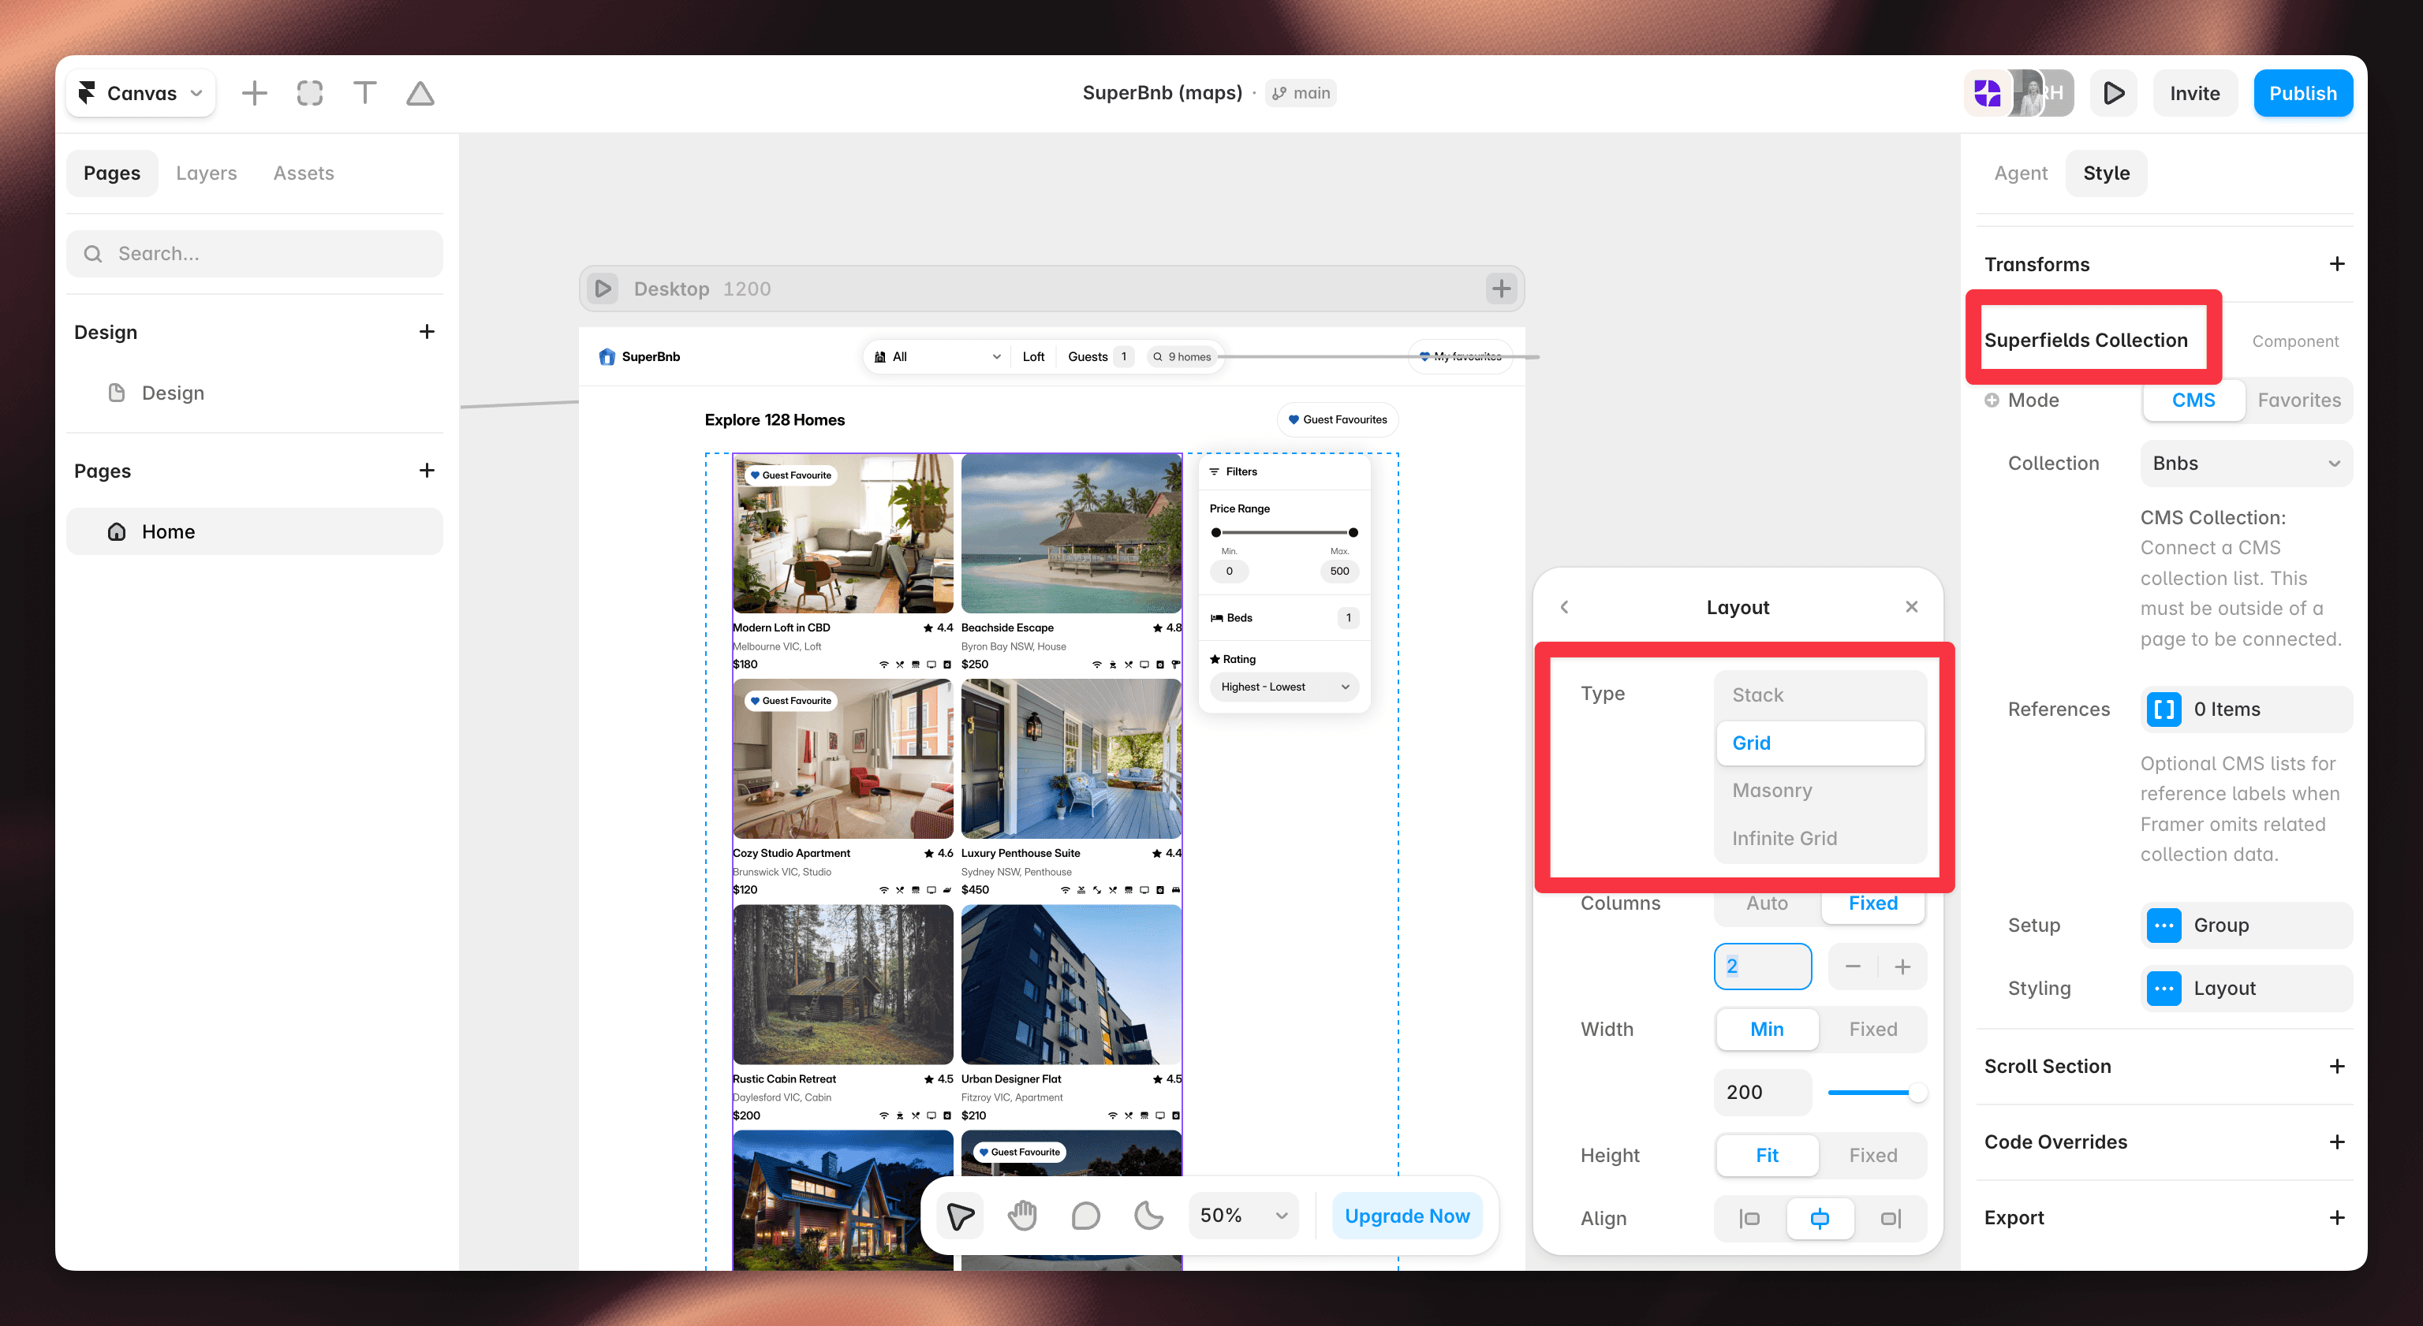Image resolution: width=2423 pixels, height=1326 pixels.
Task: Select the Design page item
Action: point(254,393)
